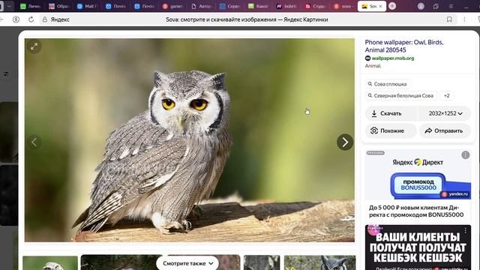This screenshot has height=270, width=480.
Task: Go to the next image arrow
Action: [345, 142]
